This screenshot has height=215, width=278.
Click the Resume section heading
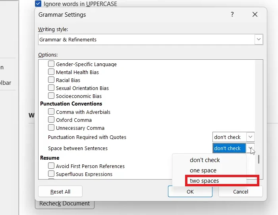coord(50,158)
